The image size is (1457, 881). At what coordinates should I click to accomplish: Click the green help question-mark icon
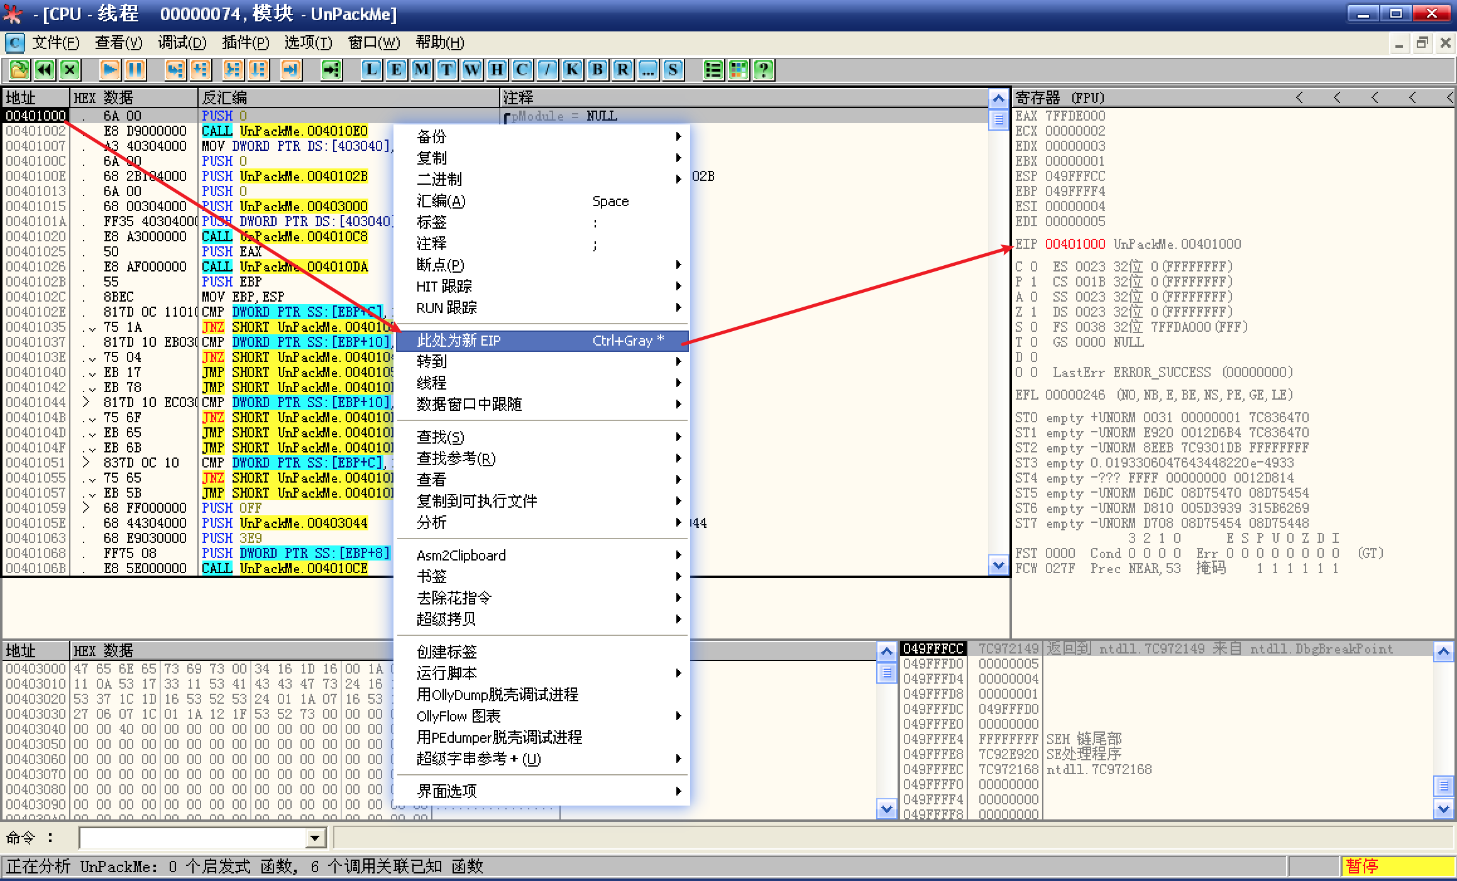coord(763,69)
